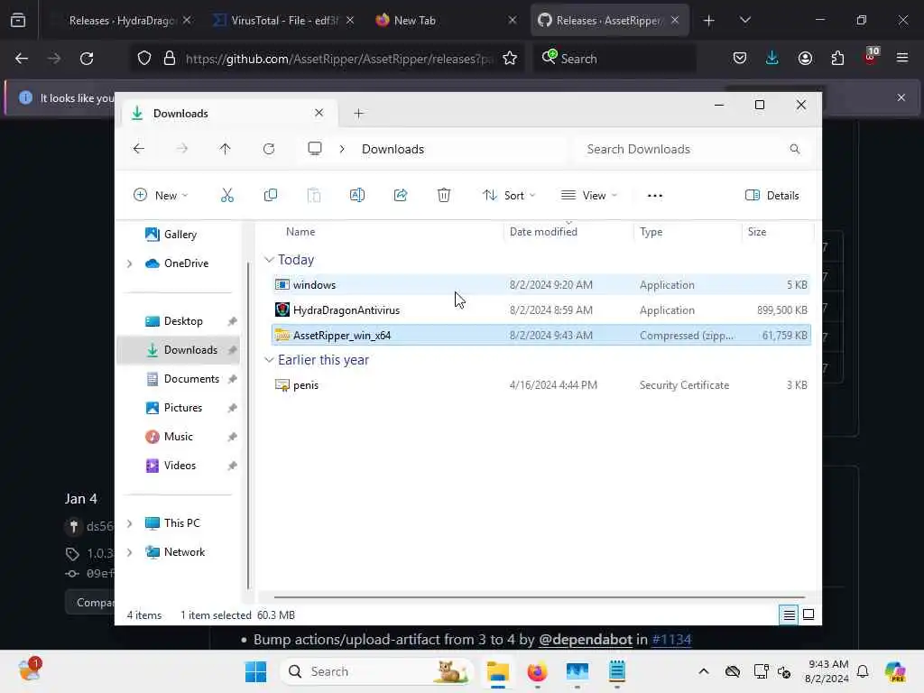Click the Paste icon in Explorer toolbar

pyautogui.click(x=314, y=196)
